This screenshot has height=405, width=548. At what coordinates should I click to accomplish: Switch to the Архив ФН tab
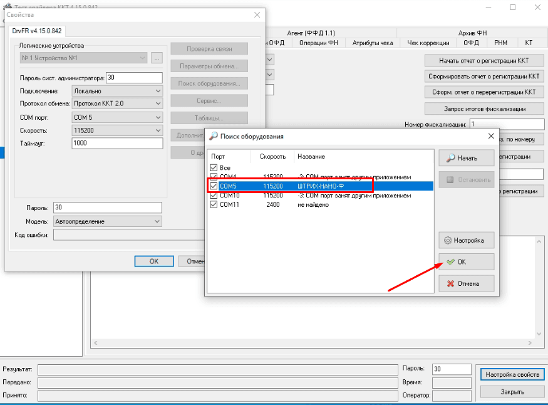(x=472, y=33)
